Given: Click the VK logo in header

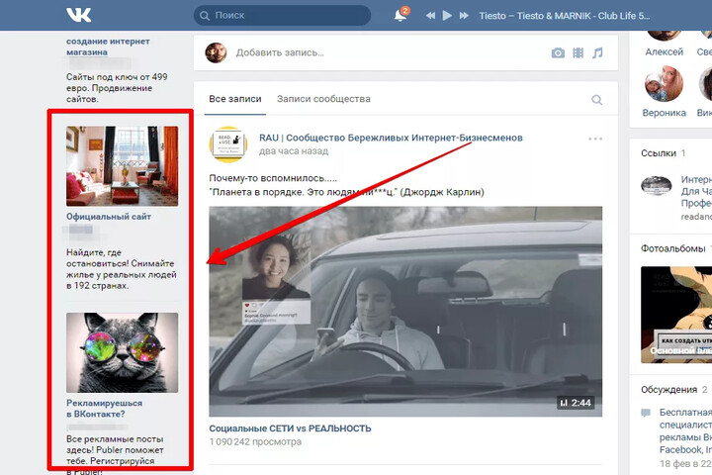Looking at the screenshot, I should [78, 15].
